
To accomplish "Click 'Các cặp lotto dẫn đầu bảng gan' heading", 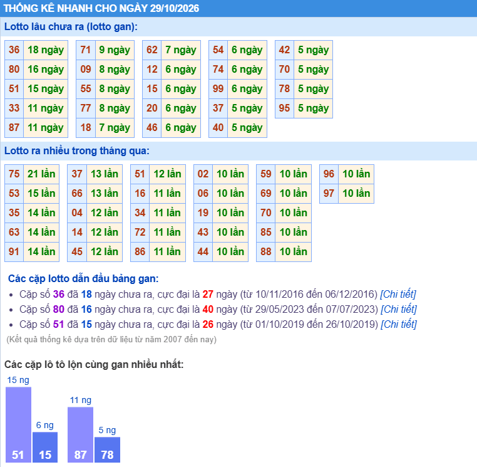I will click(83, 278).
